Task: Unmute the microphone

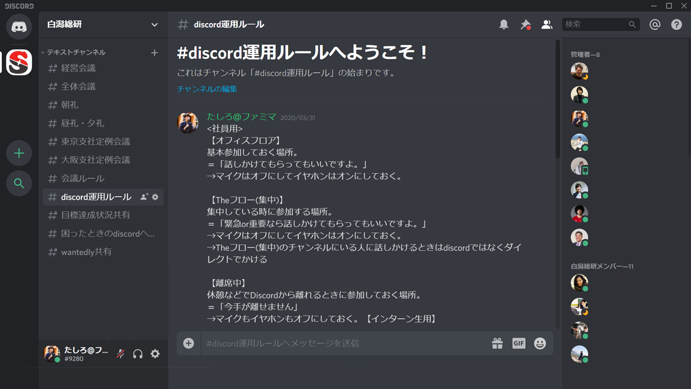Action: tap(121, 354)
